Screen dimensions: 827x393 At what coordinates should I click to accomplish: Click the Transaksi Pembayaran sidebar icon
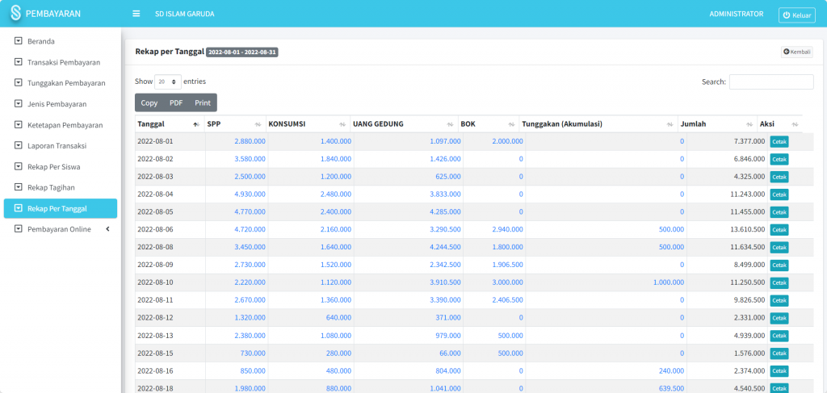tap(19, 62)
